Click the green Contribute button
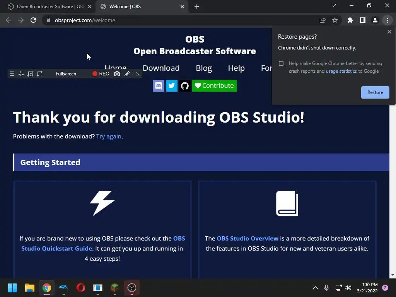This screenshot has width=396, height=297. point(214,86)
